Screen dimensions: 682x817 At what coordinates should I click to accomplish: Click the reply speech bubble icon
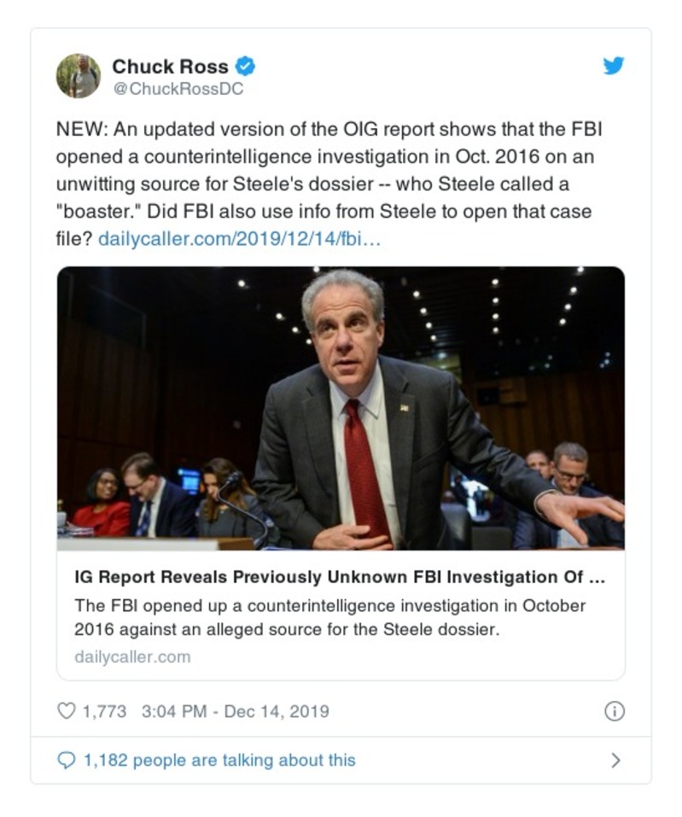[67, 760]
